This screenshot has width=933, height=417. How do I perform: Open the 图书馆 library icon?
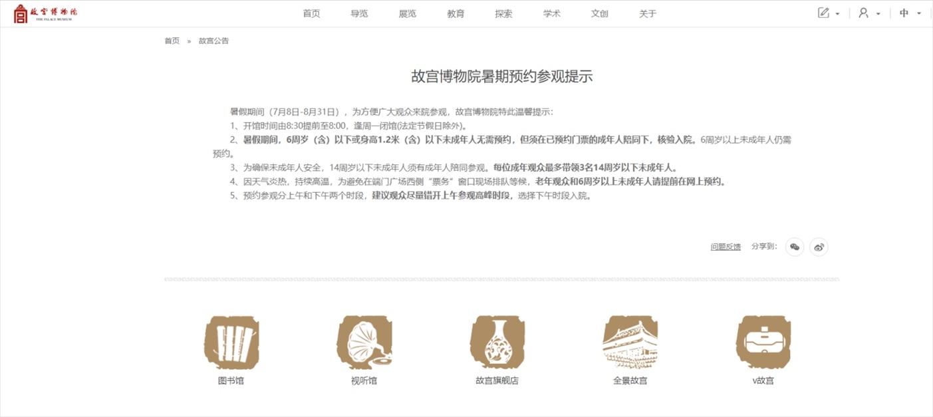point(231,343)
